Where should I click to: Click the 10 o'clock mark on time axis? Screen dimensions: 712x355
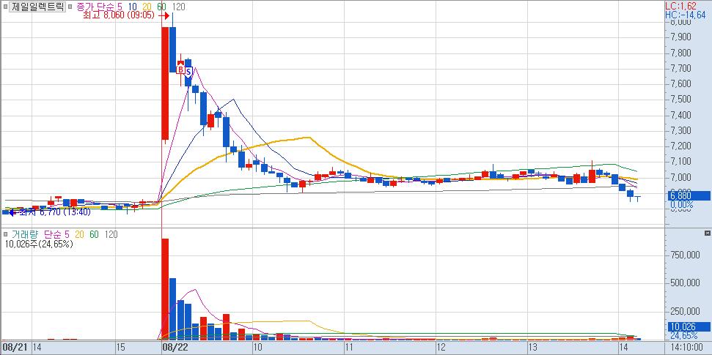[x=258, y=348]
